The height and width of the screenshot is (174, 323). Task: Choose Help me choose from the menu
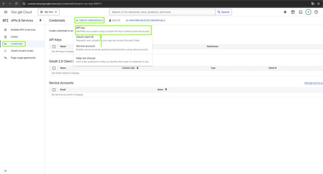pyautogui.click(x=113, y=60)
